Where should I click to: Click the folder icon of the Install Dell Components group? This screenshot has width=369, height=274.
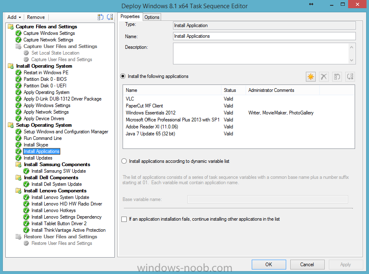[x=18, y=178]
